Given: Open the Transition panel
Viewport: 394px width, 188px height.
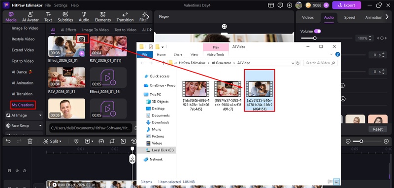Looking at the screenshot, I should [125, 17].
